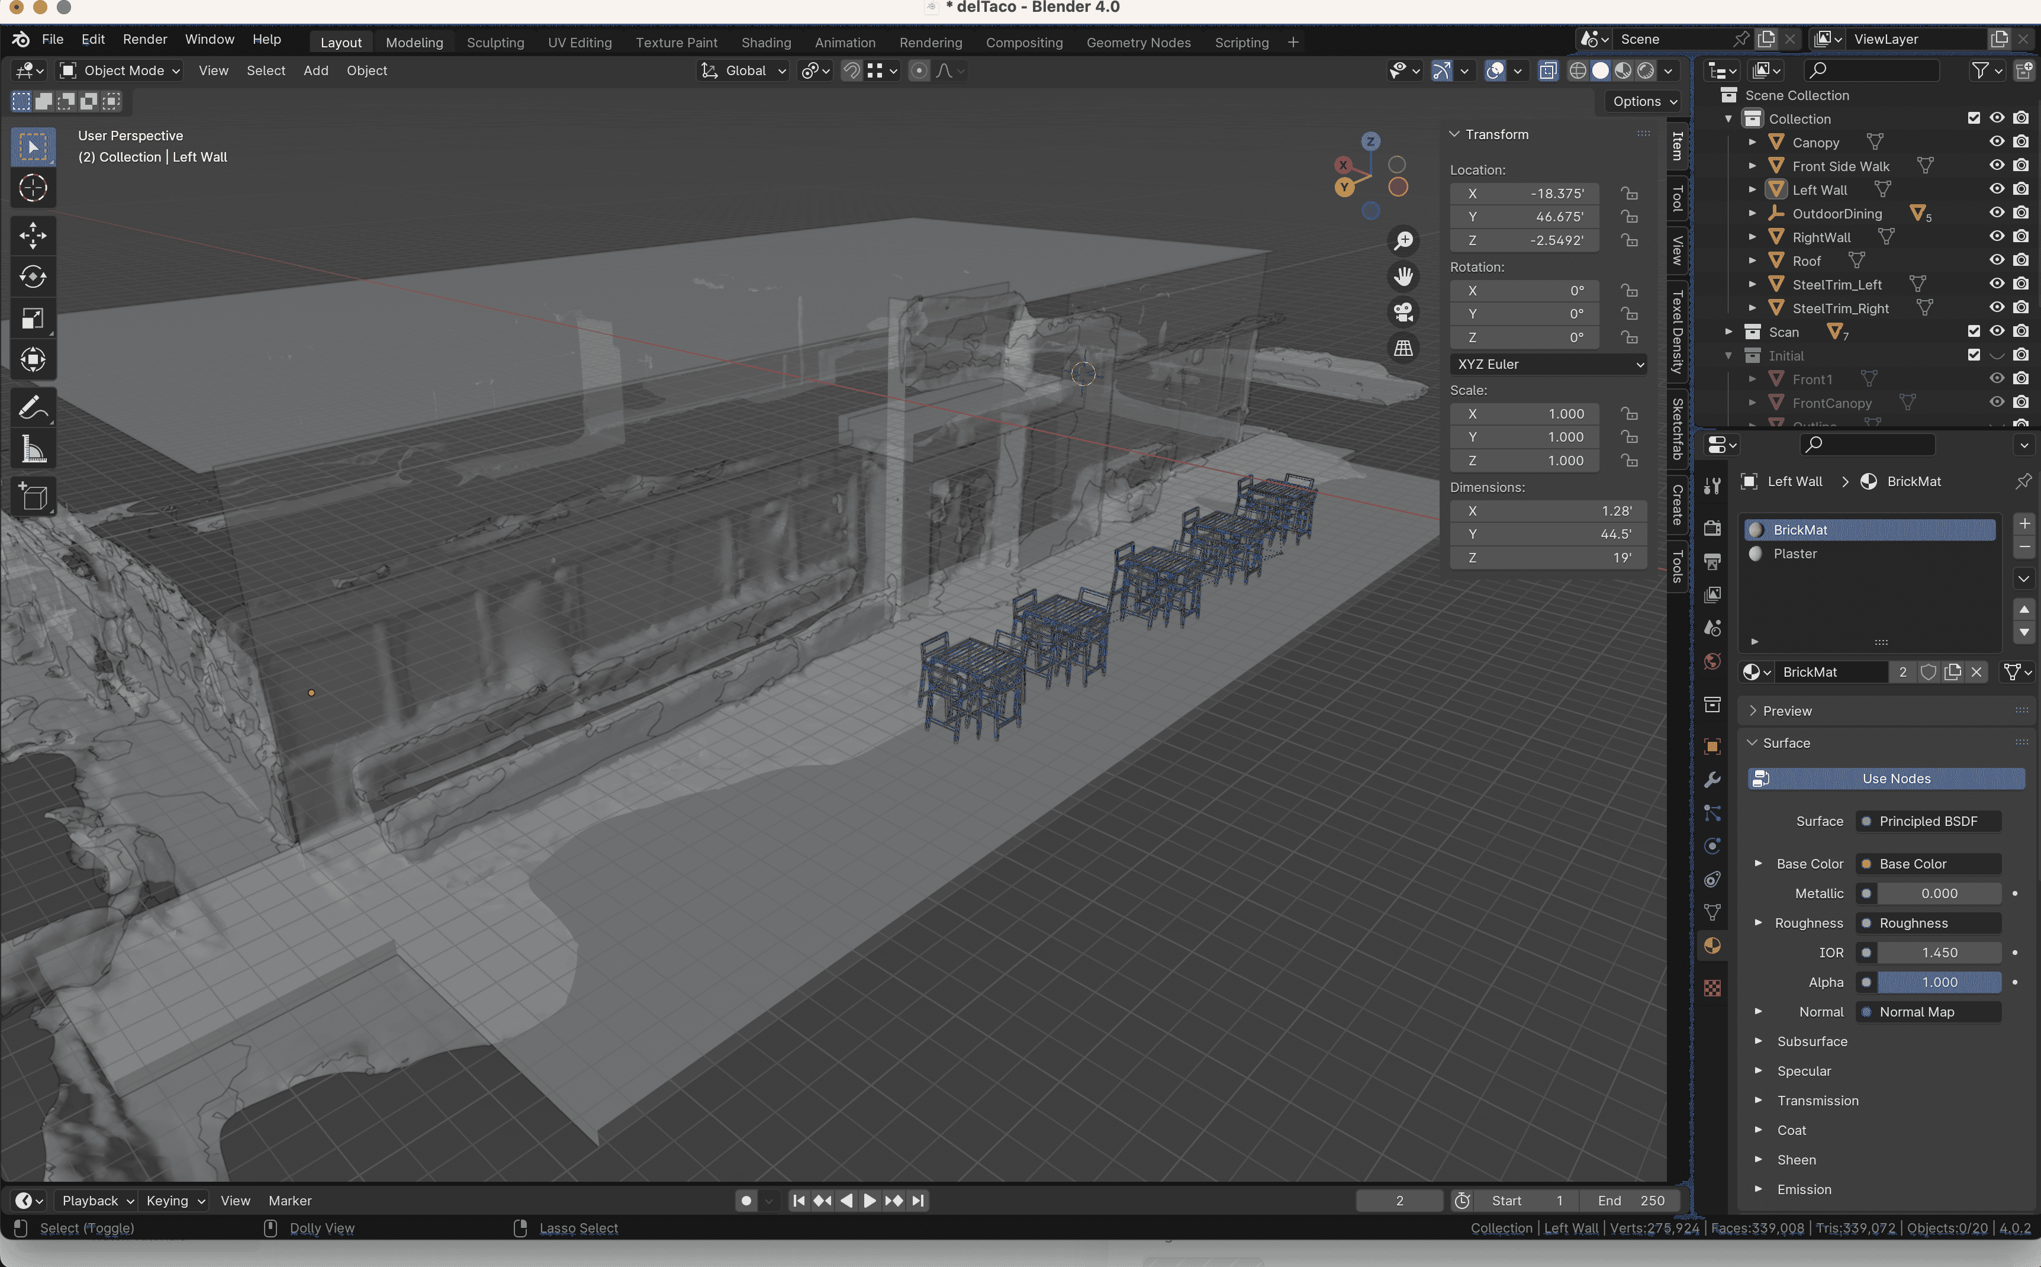Toggle X-ray display in viewport header
2041x1267 pixels.
[x=1549, y=70]
